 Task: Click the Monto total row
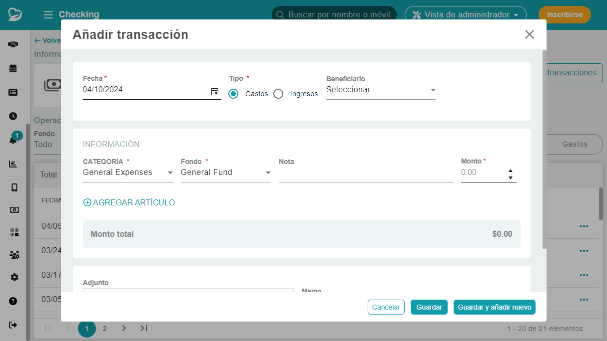tap(302, 234)
